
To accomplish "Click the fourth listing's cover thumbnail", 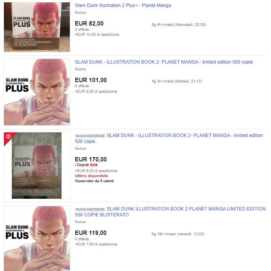I will tap(37, 238).
